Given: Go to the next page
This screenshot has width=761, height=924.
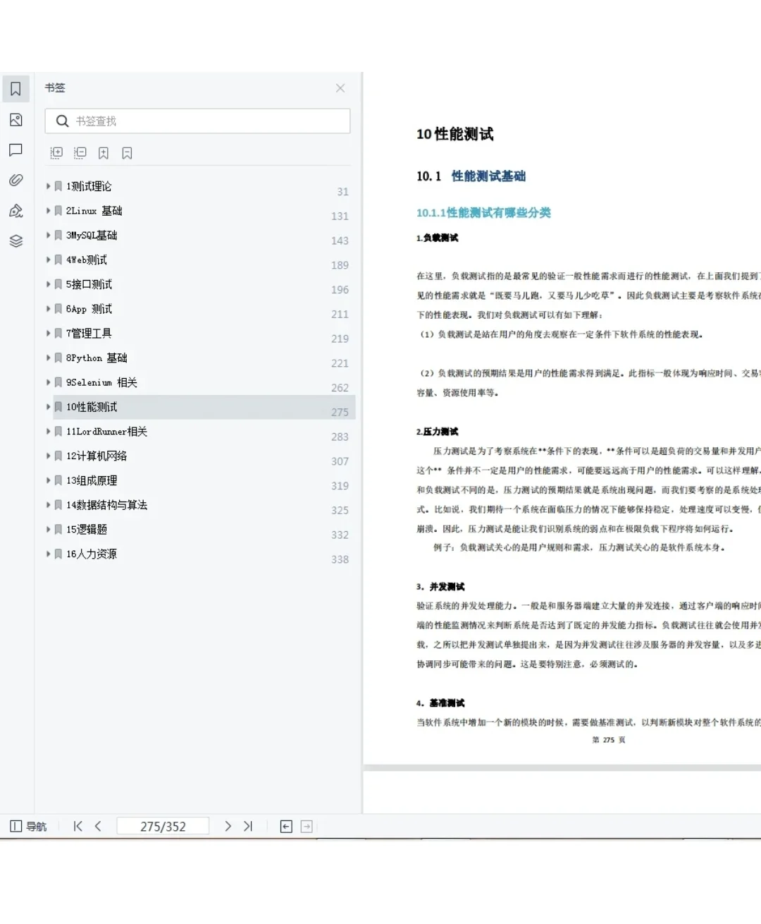Looking at the screenshot, I should [x=228, y=826].
